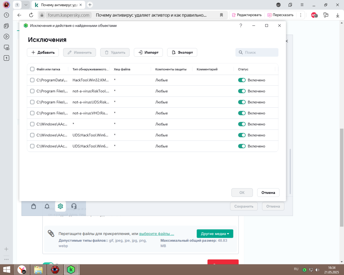Sort by the Хеш файла column header
The image size is (344, 275).
click(122, 69)
